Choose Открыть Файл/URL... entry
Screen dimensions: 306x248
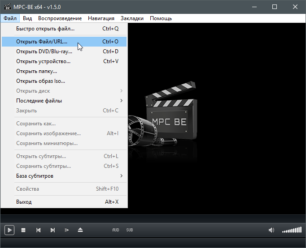tap(64, 42)
